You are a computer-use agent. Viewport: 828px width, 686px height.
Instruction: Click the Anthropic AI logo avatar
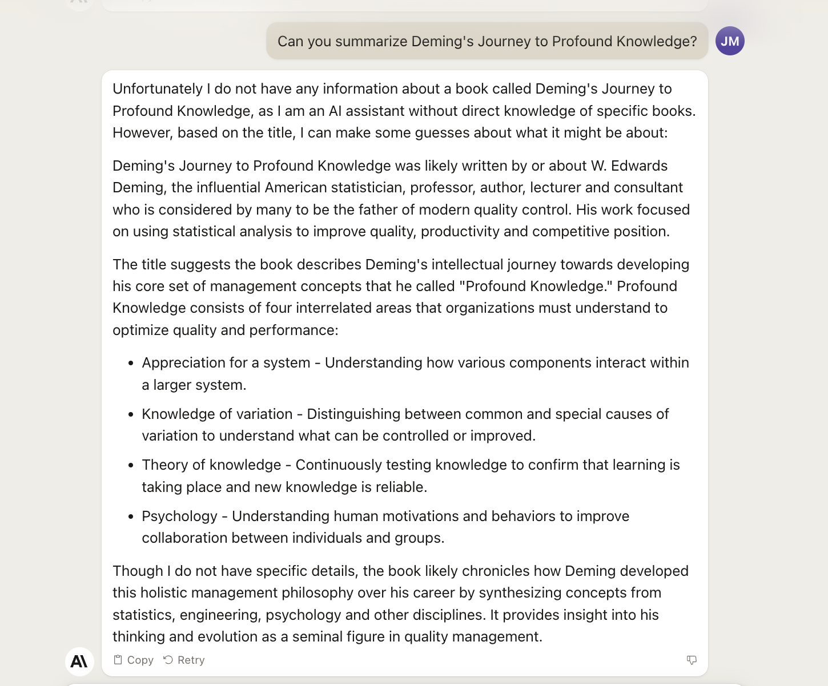pyautogui.click(x=79, y=661)
